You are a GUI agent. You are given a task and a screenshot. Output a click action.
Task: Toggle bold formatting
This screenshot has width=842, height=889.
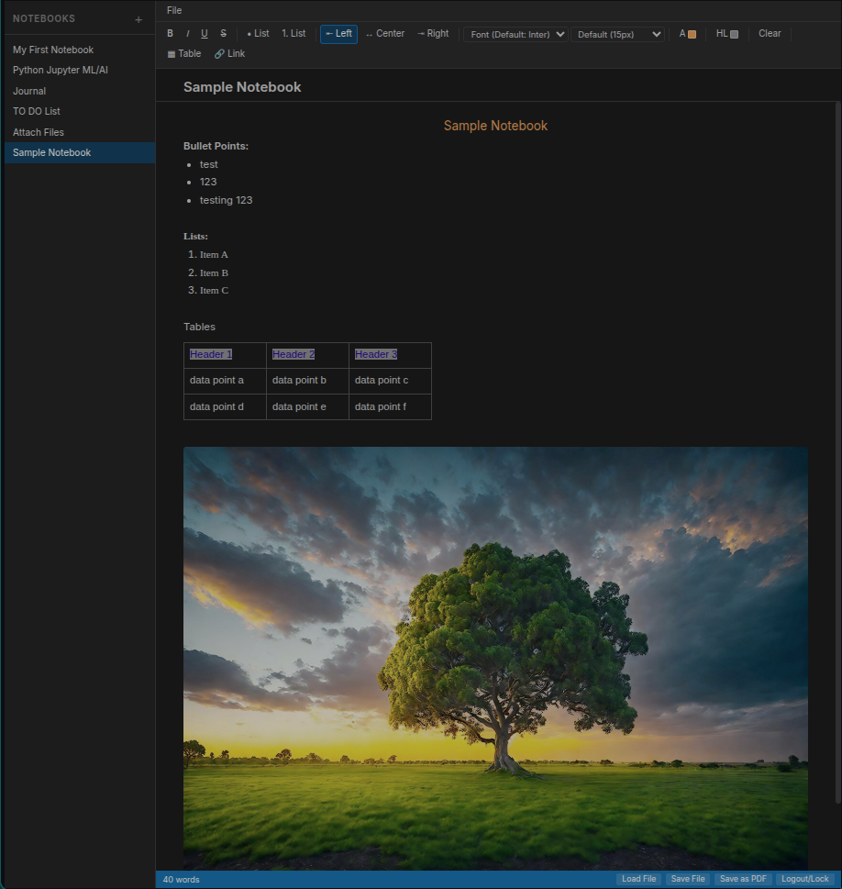[x=170, y=33]
